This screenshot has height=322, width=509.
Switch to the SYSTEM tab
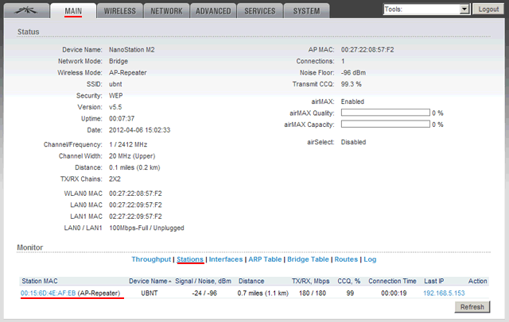(306, 11)
